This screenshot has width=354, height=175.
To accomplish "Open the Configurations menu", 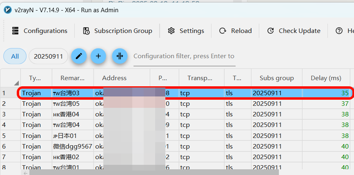I will point(45,31).
